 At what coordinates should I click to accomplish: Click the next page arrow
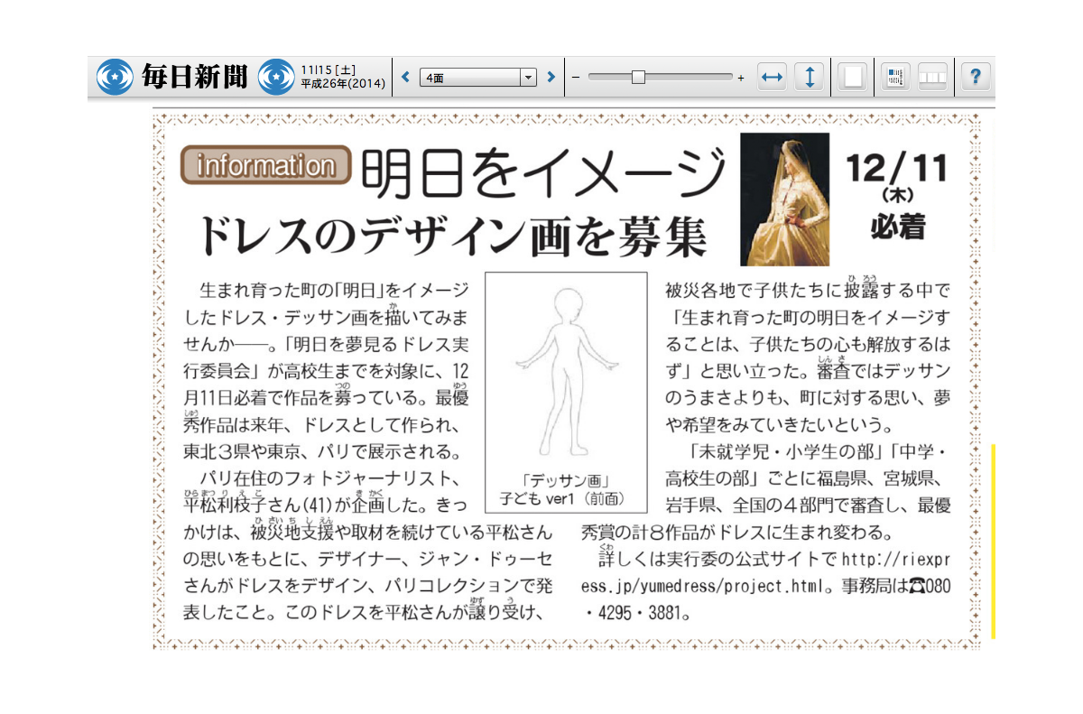point(551,78)
